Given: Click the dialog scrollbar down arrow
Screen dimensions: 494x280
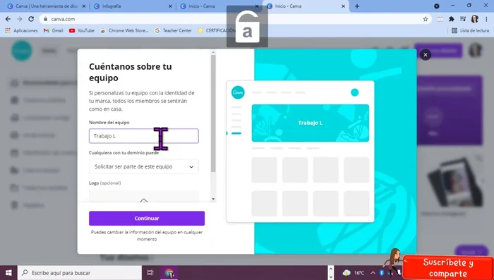Looking at the screenshot, I should tap(213, 199).
